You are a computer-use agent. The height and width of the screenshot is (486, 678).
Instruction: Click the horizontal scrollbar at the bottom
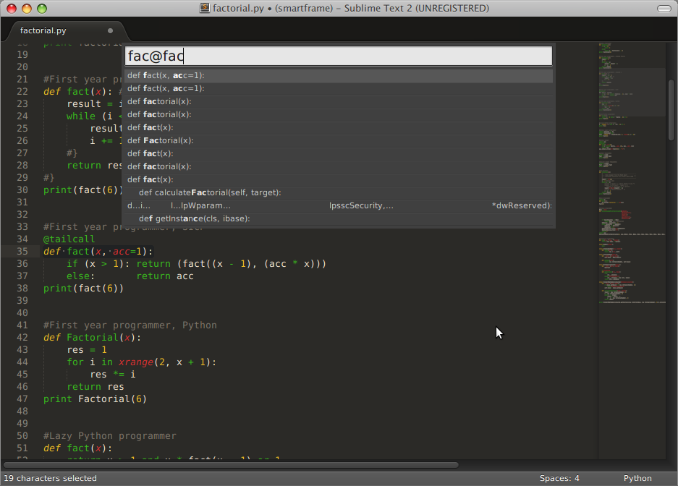coord(232,465)
